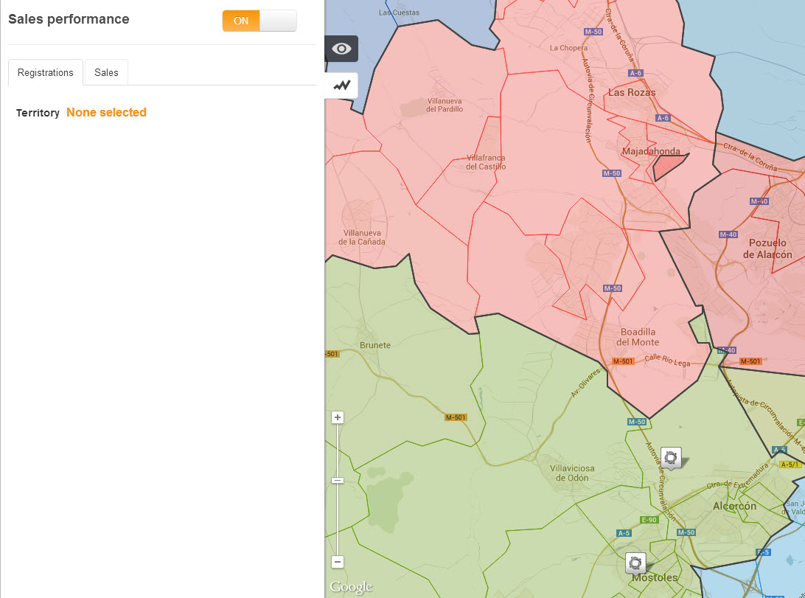Click the Las Rozas map label
This screenshot has height=598, width=805.
click(631, 93)
